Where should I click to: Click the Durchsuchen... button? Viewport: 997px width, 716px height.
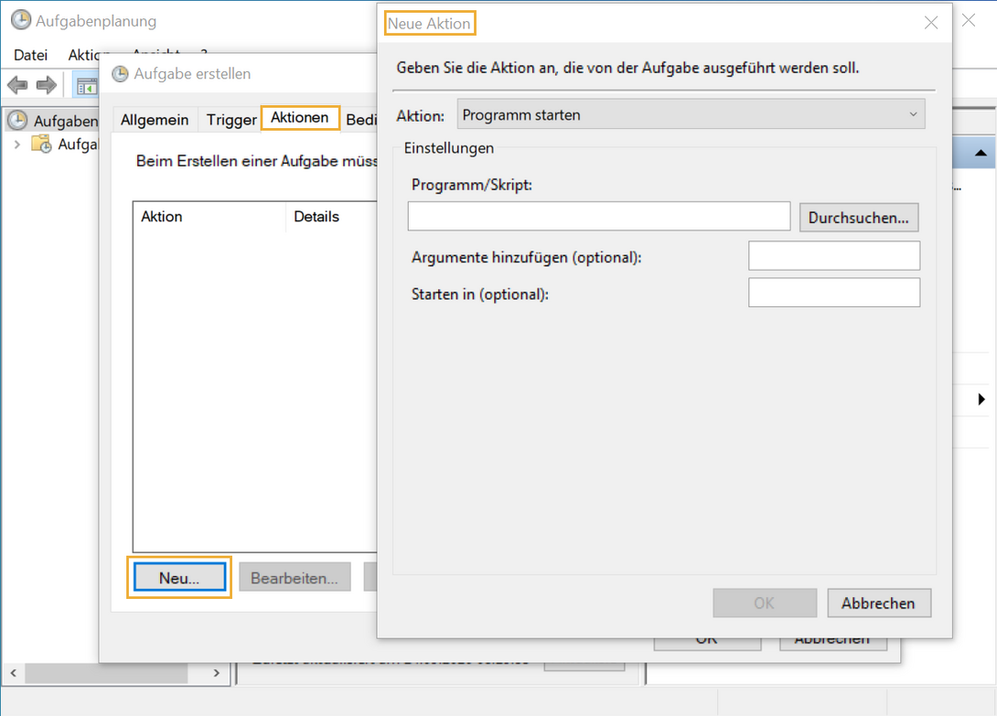point(858,217)
